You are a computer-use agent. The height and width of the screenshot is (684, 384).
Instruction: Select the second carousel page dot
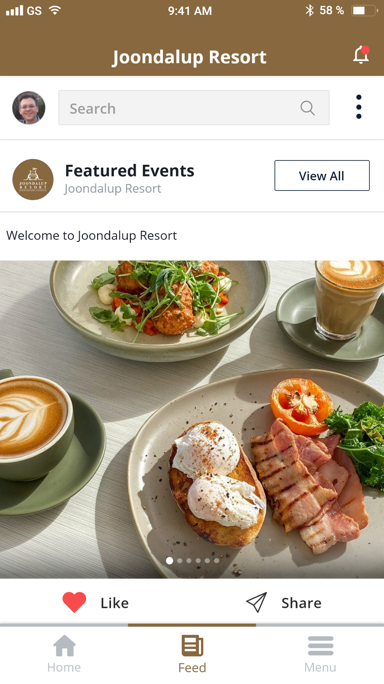[x=180, y=561]
